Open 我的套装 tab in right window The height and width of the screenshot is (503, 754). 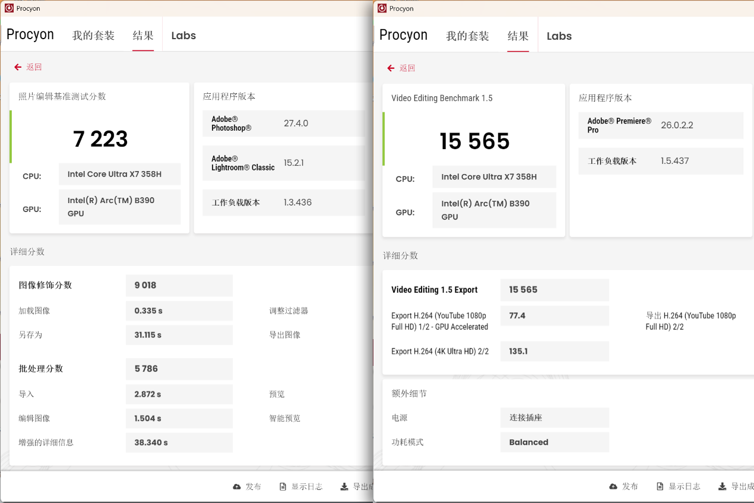pyautogui.click(x=467, y=36)
